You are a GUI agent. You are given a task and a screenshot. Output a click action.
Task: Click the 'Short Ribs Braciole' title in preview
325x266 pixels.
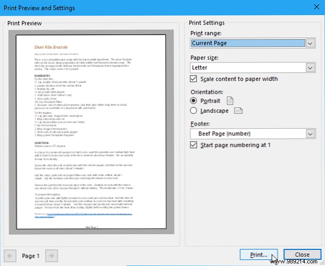[x=51, y=47]
